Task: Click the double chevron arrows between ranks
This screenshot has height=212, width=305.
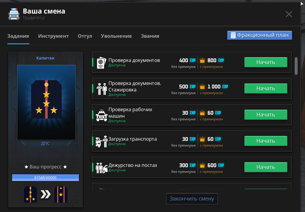Action: point(46,194)
